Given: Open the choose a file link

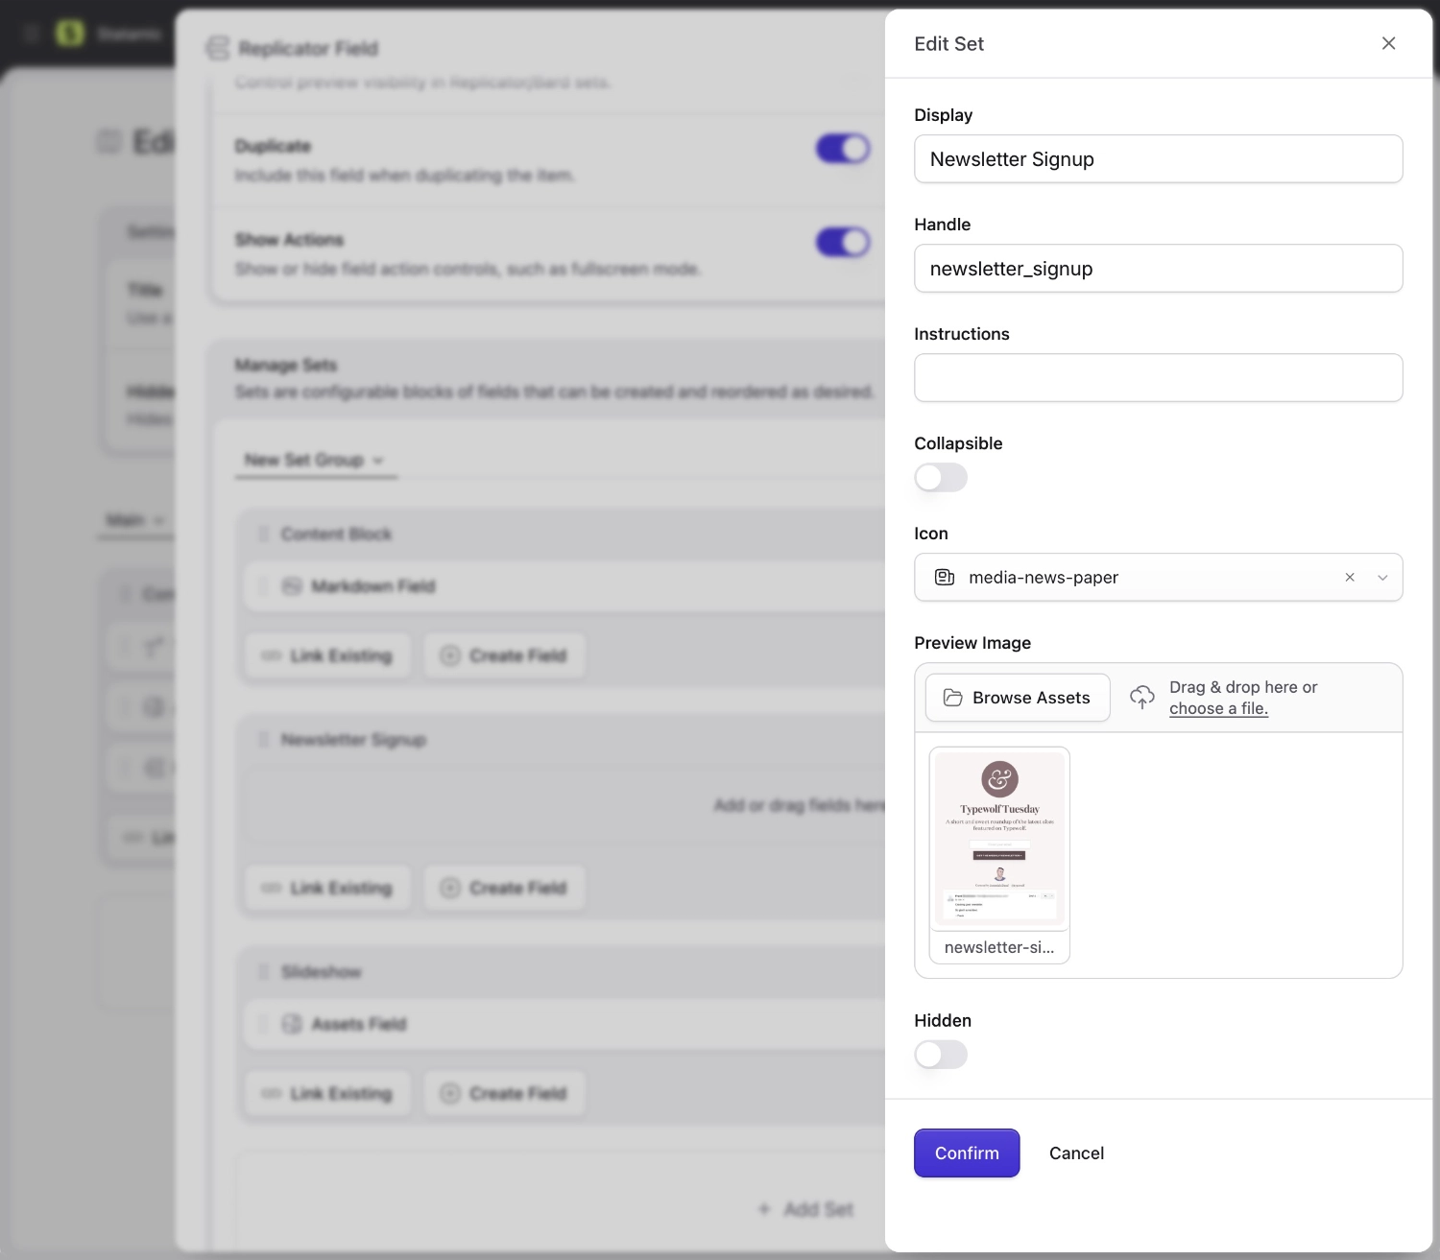Looking at the screenshot, I should (1218, 708).
